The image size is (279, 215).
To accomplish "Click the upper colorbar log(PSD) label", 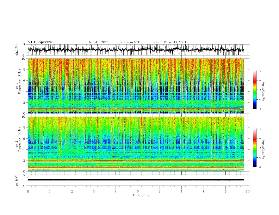I will [x=263, y=92].
